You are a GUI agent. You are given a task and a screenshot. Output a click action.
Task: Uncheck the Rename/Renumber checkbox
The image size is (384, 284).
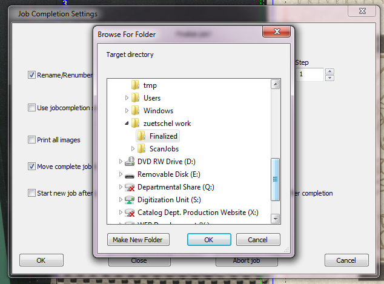[x=31, y=75]
